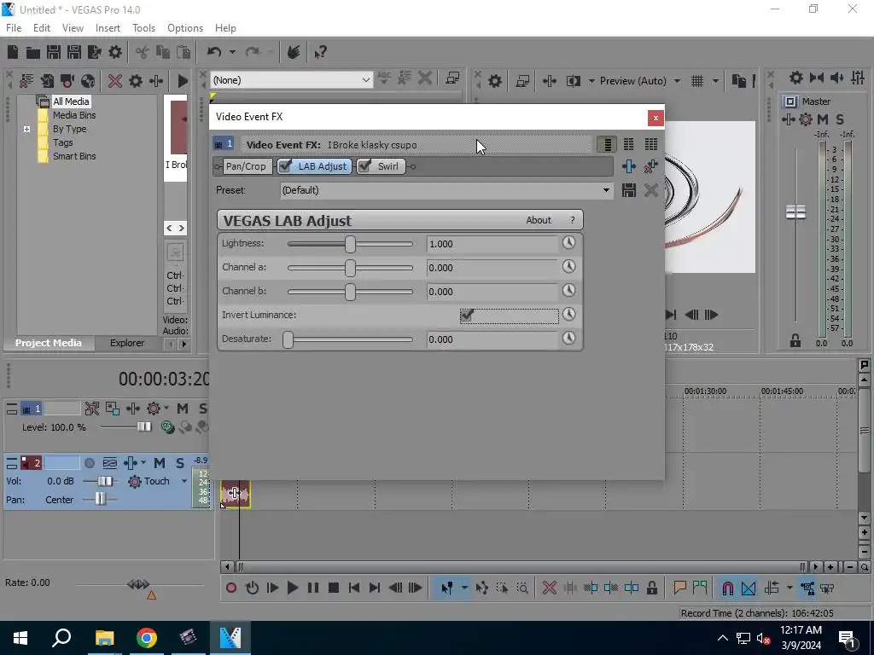The height and width of the screenshot is (655, 874).
Task: Select the Media Bins folder
Action: click(x=74, y=115)
